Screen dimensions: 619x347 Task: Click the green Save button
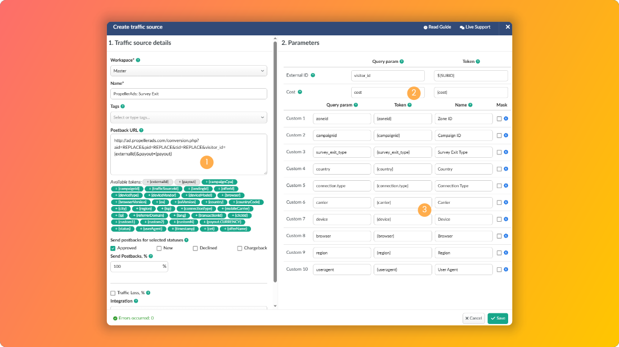pyautogui.click(x=498, y=318)
